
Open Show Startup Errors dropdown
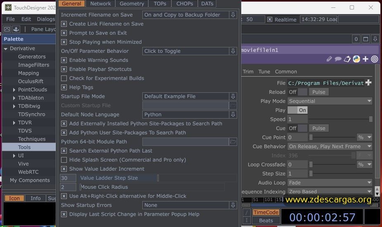(x=189, y=205)
